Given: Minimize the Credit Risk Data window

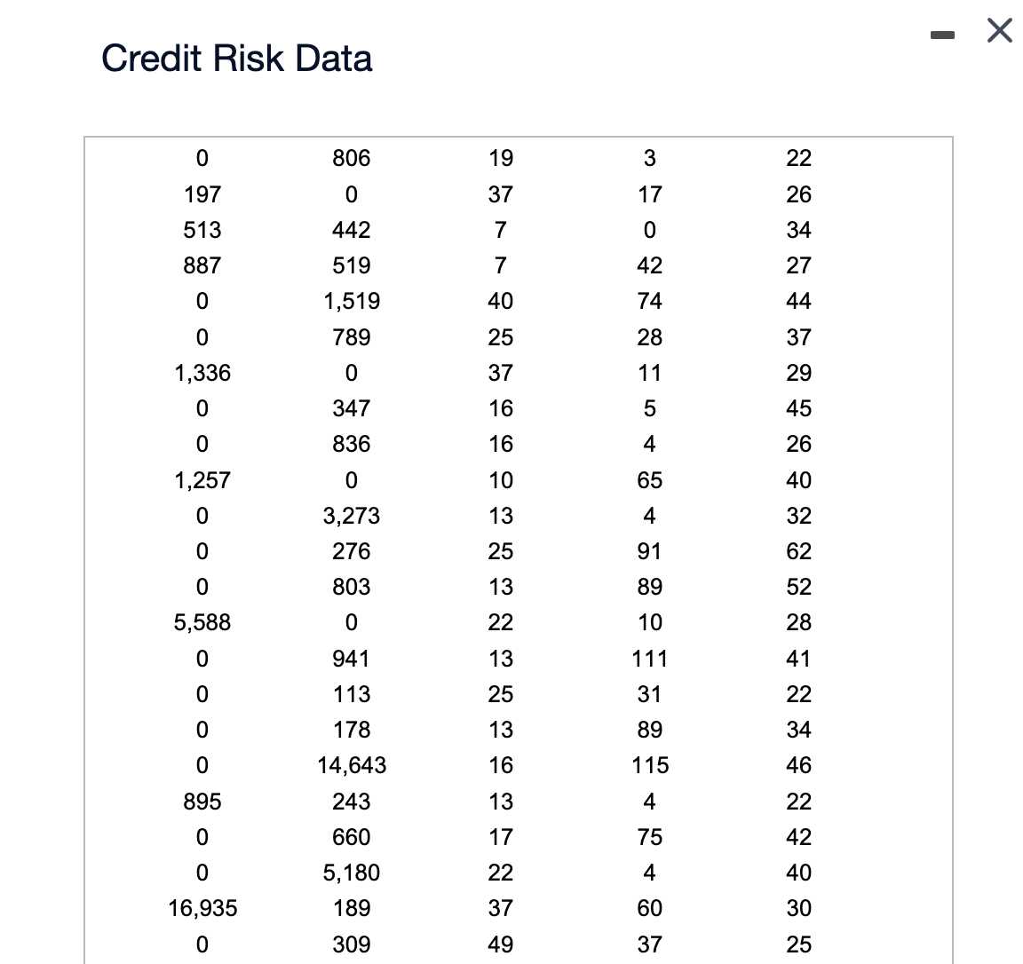Looking at the screenshot, I should (942, 32).
